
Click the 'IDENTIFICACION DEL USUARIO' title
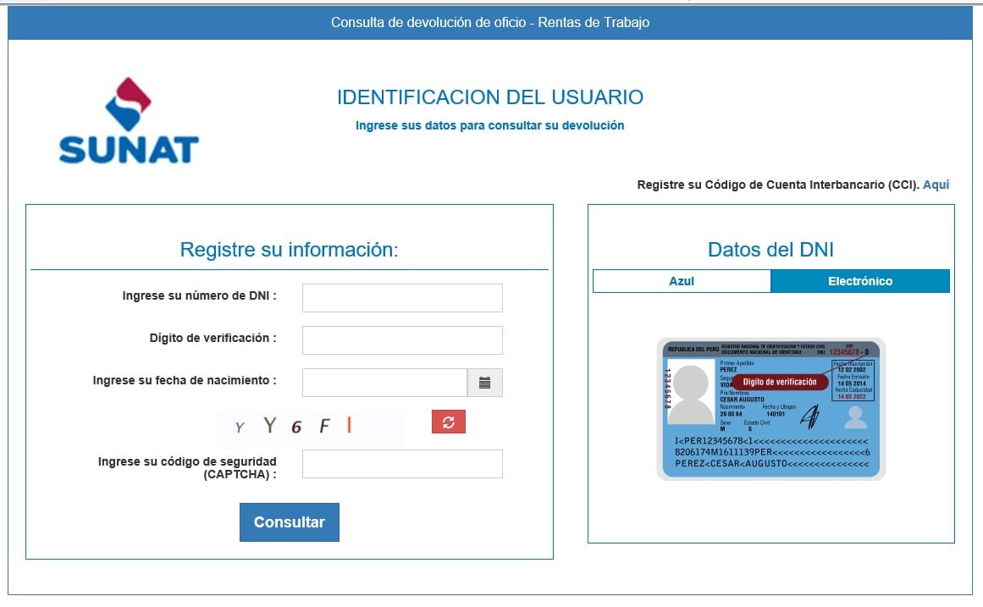(x=489, y=97)
